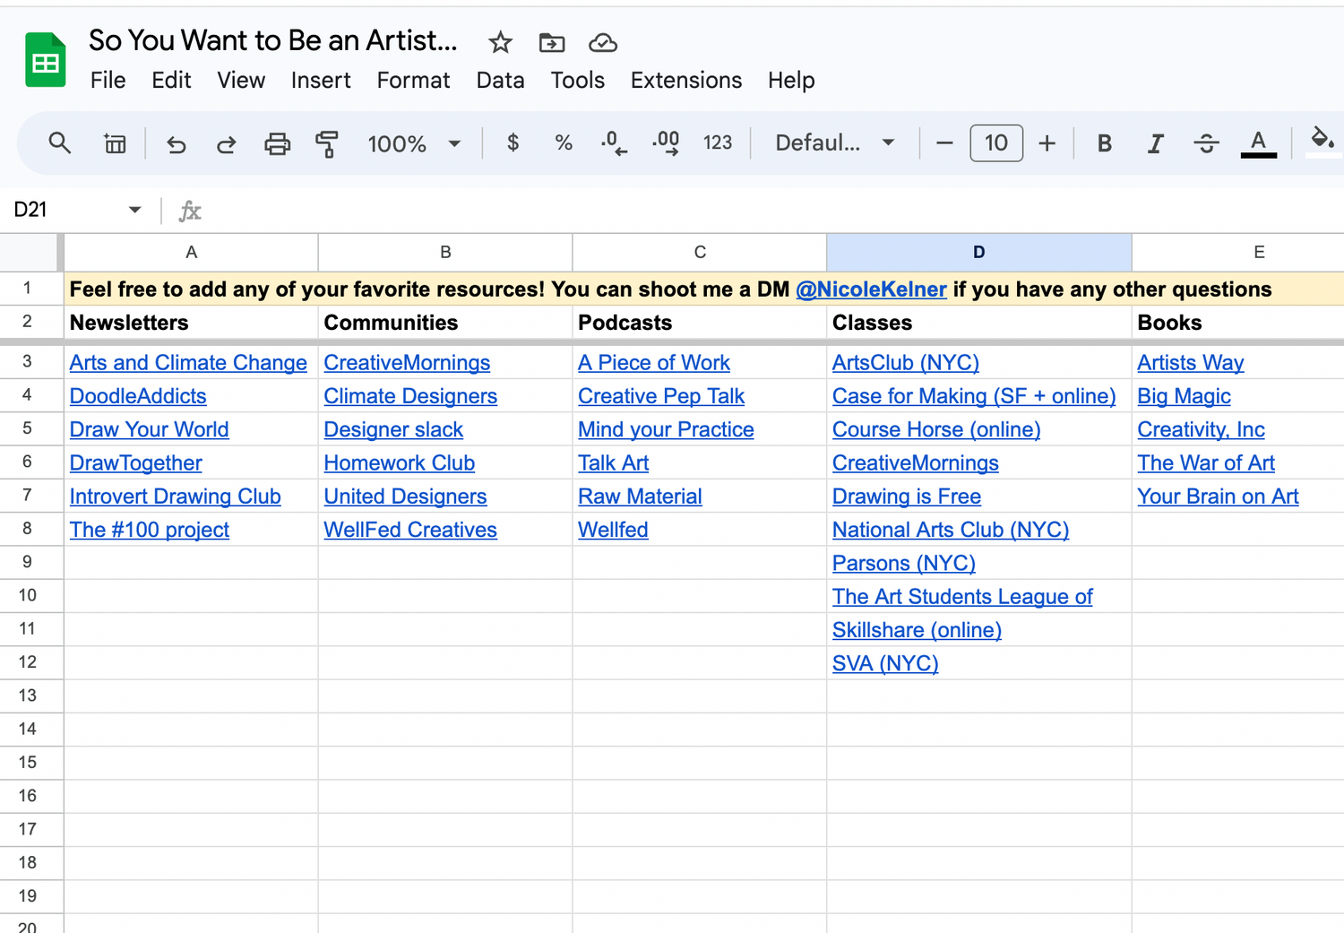Print the spreadsheet using the printer icon
This screenshot has width=1344, height=933.
pyautogui.click(x=277, y=143)
